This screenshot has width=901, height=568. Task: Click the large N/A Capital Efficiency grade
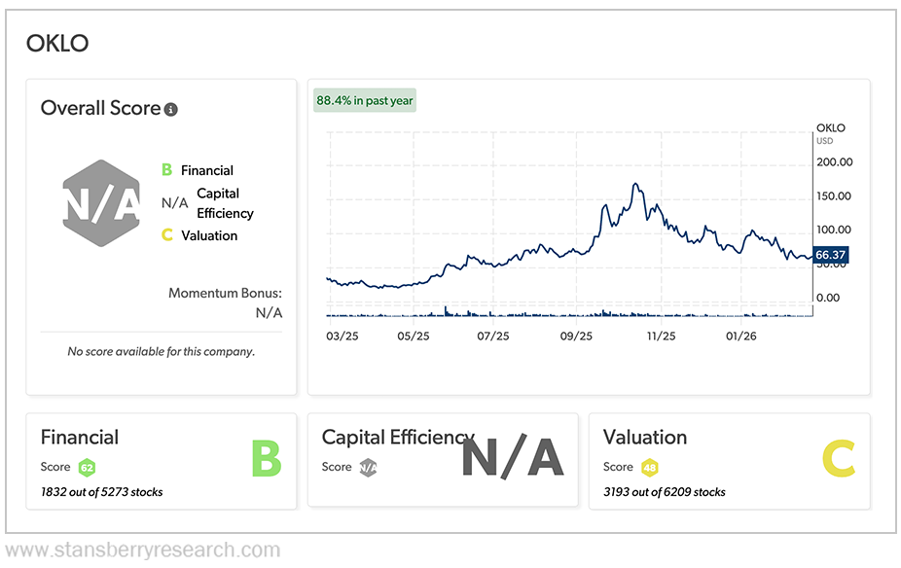(x=512, y=458)
